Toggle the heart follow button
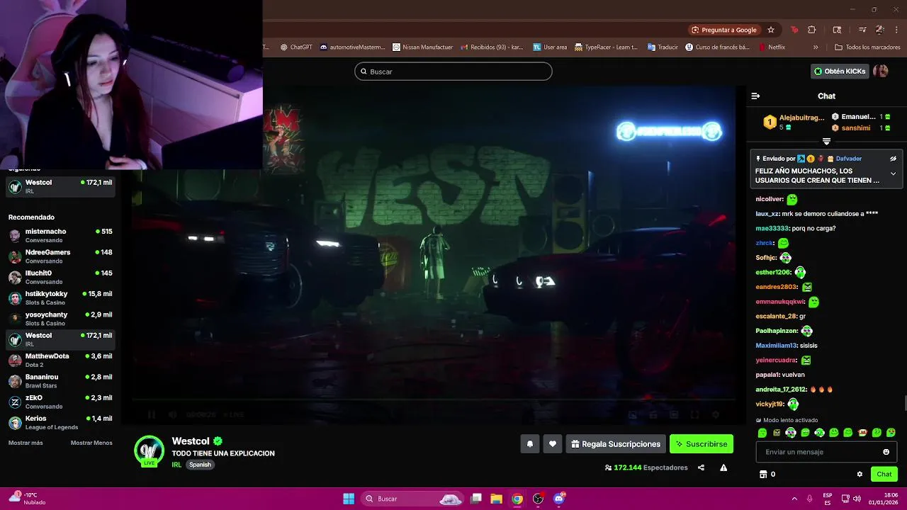This screenshot has height=510, width=907. (553, 444)
